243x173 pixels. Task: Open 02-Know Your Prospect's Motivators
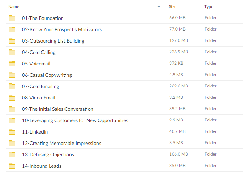[62, 29]
